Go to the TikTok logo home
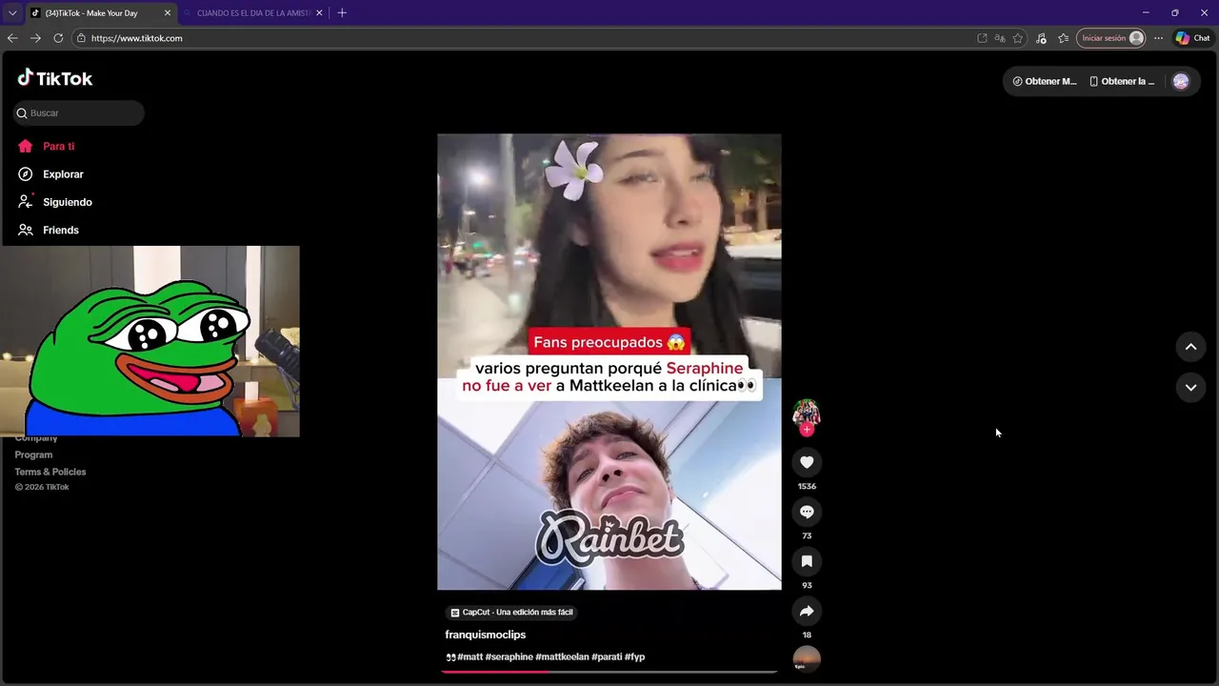 55,78
